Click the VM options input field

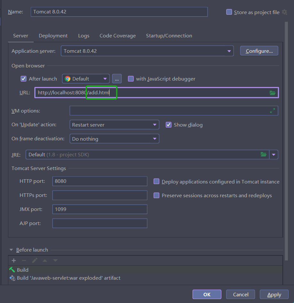coord(174,111)
